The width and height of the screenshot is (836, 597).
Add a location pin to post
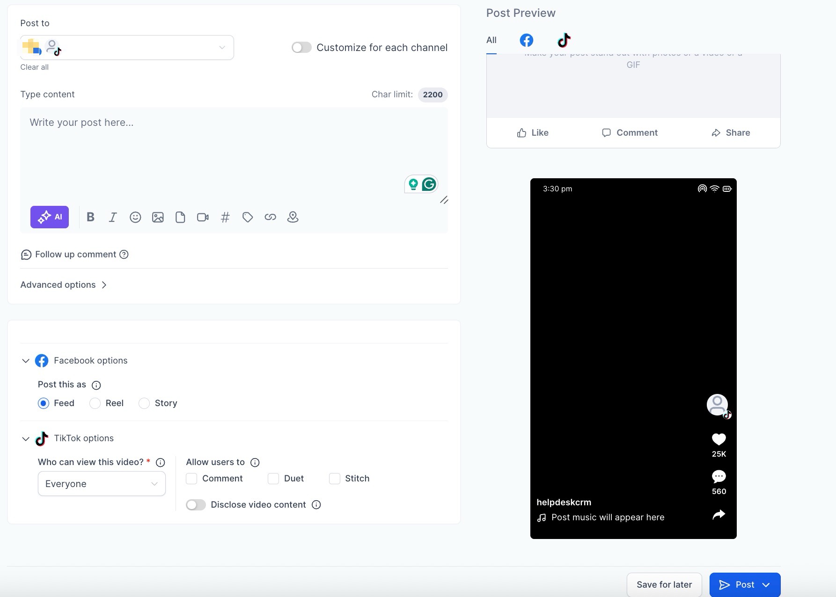pyautogui.click(x=293, y=217)
